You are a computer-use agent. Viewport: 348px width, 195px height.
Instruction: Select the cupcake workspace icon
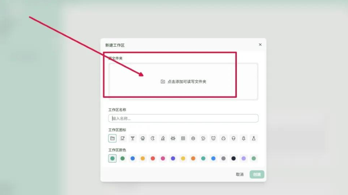(x=143, y=138)
